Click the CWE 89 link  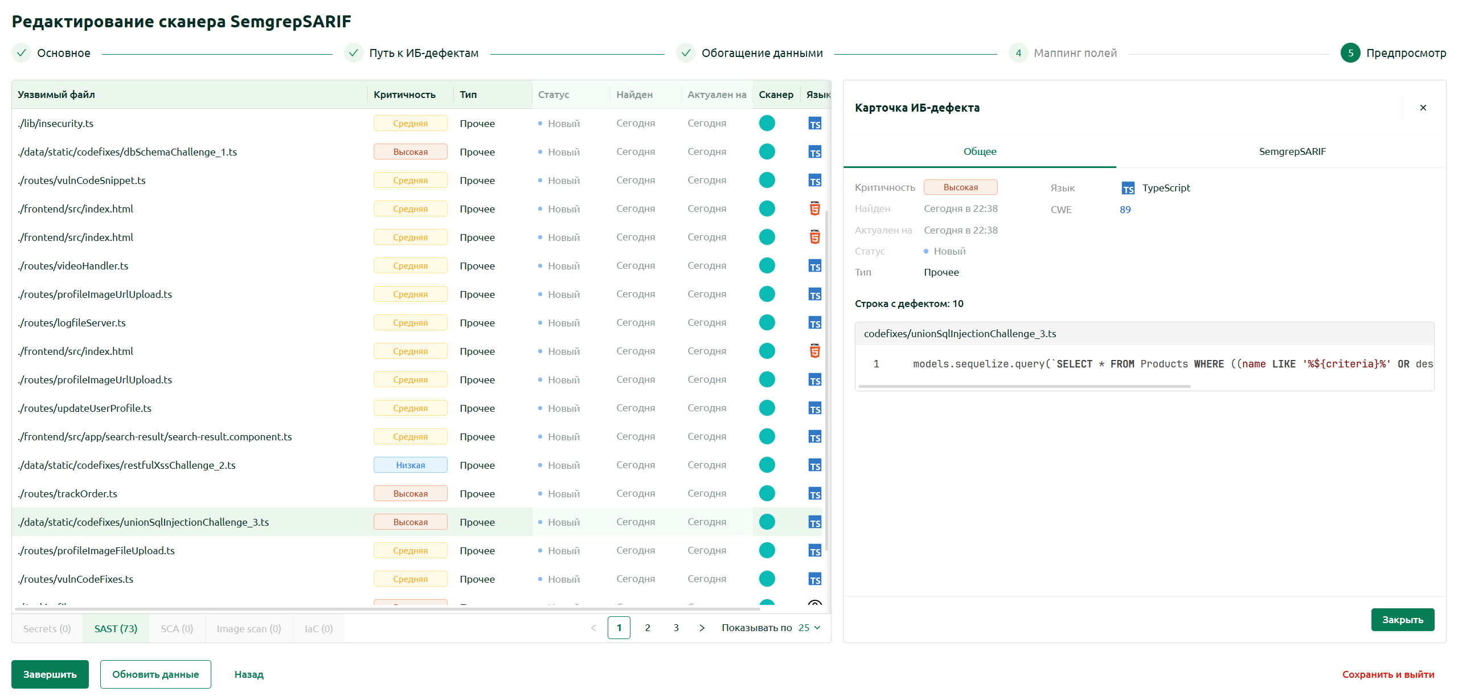click(1125, 210)
